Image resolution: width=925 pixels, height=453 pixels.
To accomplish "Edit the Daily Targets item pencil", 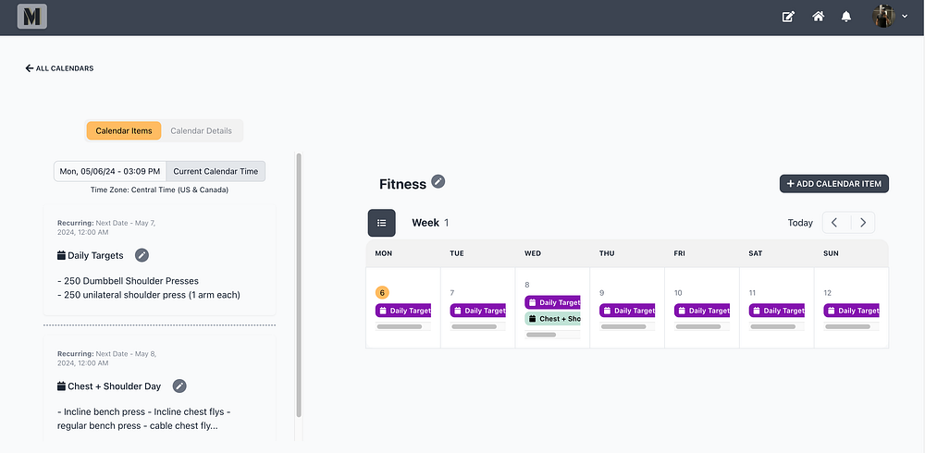I will coord(142,255).
